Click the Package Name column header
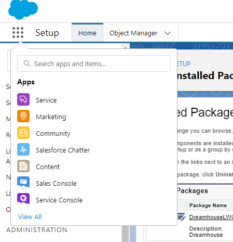 [x=208, y=205]
